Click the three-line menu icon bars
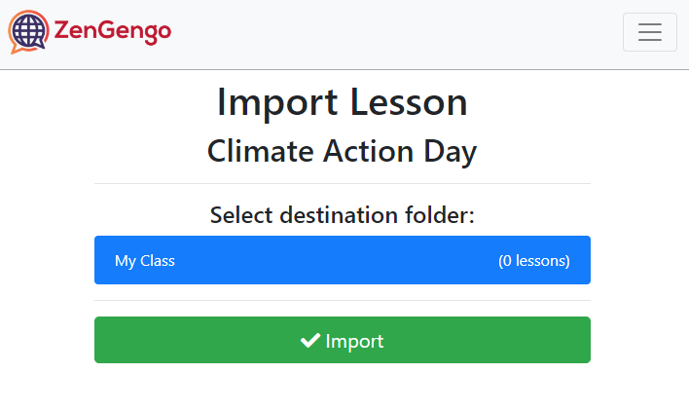This screenshot has width=689, height=410. 650,32
